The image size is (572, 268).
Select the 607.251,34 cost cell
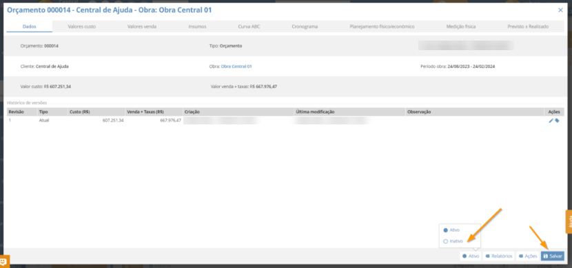pyautogui.click(x=96, y=120)
